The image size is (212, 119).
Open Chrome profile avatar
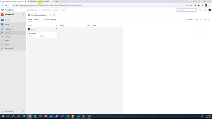206,5
